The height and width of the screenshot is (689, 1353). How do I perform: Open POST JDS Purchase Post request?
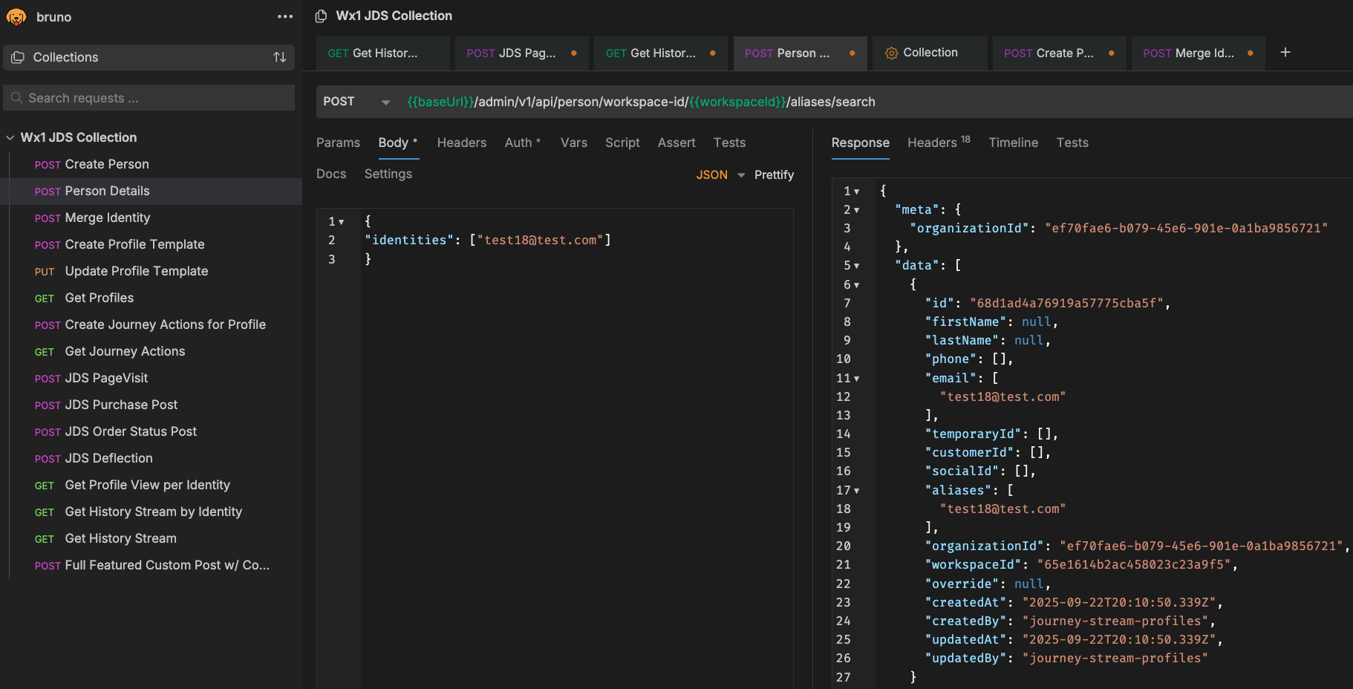coord(151,405)
